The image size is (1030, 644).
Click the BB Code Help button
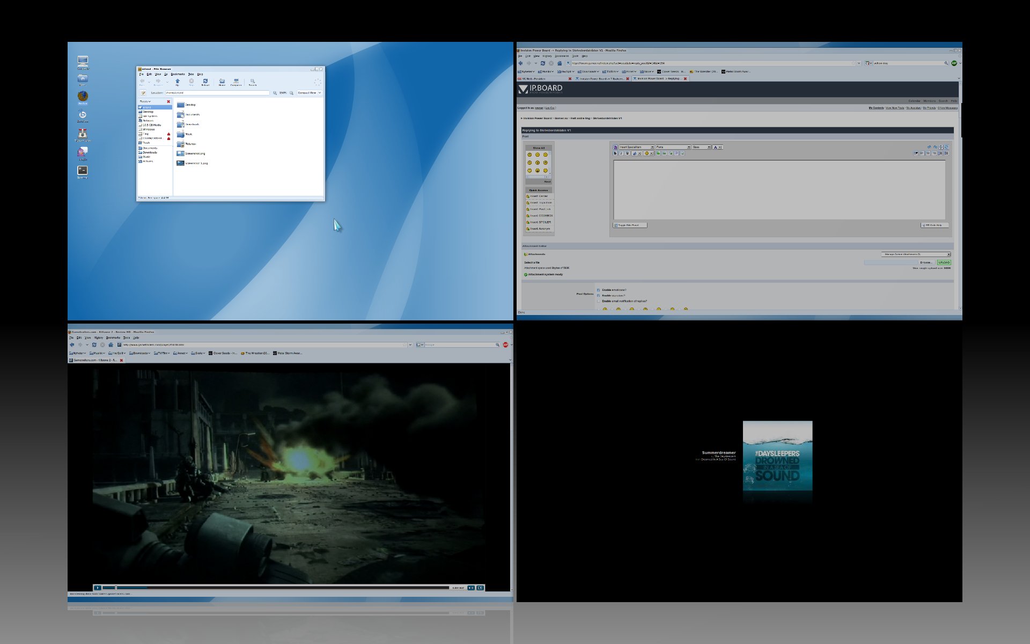[x=934, y=225]
